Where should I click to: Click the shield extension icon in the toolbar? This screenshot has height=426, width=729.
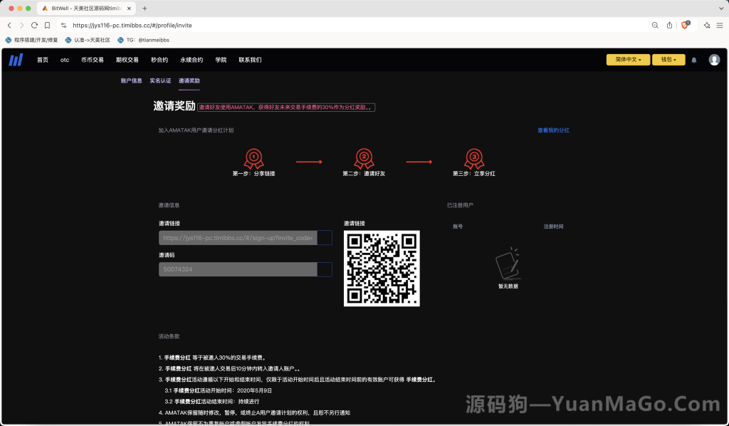tap(683, 24)
